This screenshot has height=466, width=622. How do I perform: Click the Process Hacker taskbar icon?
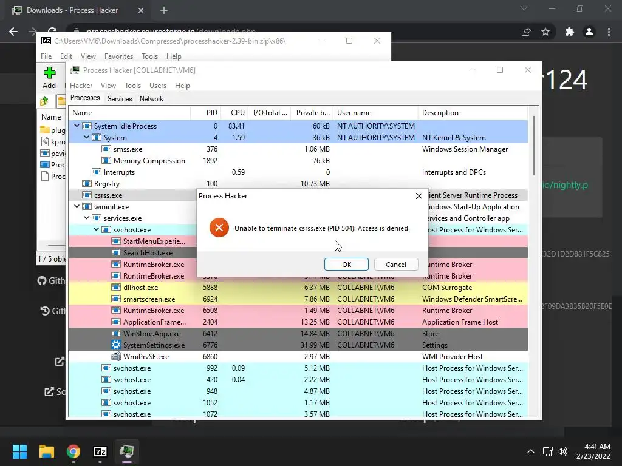[127, 451]
